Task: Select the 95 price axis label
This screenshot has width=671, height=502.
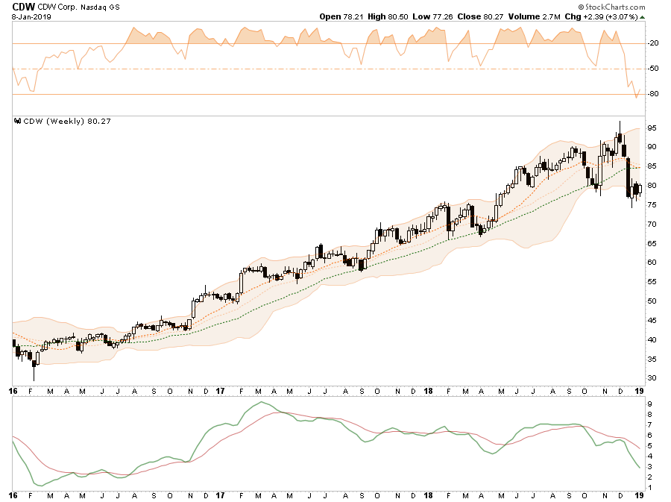Action: coord(652,128)
